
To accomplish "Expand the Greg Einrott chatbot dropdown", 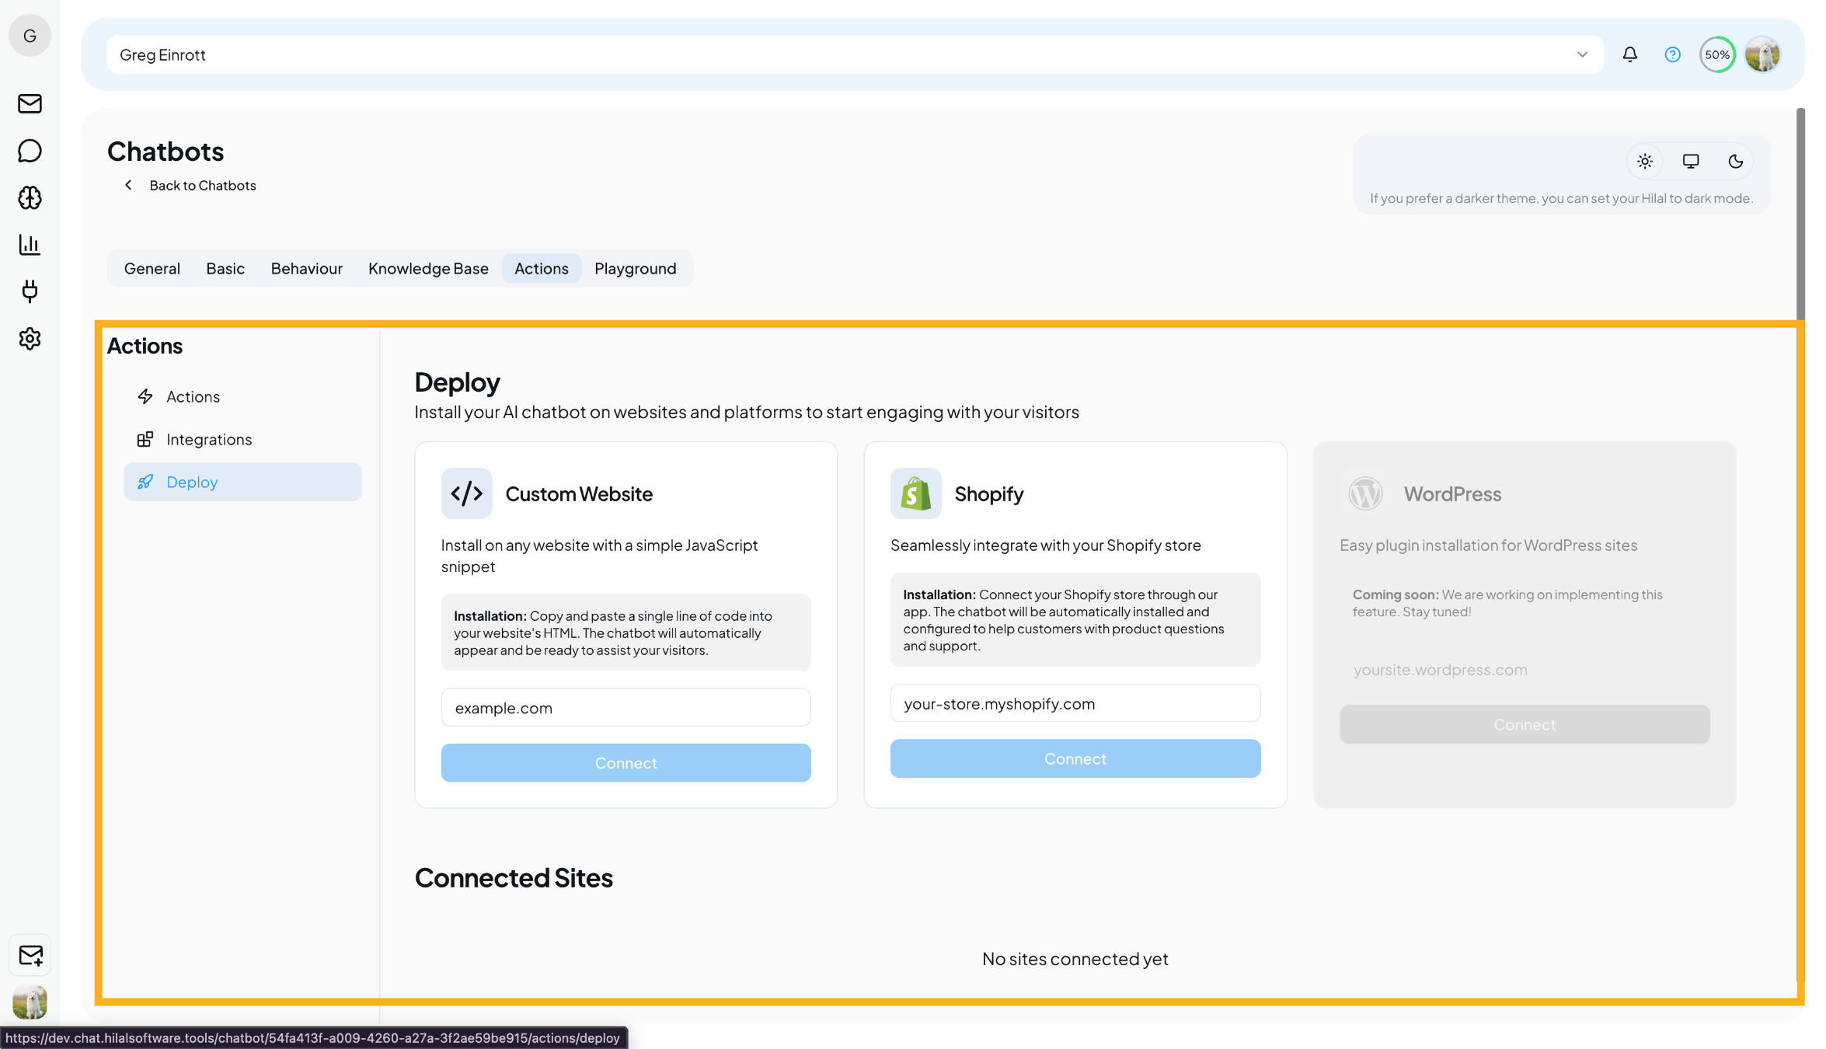I will [x=1581, y=54].
